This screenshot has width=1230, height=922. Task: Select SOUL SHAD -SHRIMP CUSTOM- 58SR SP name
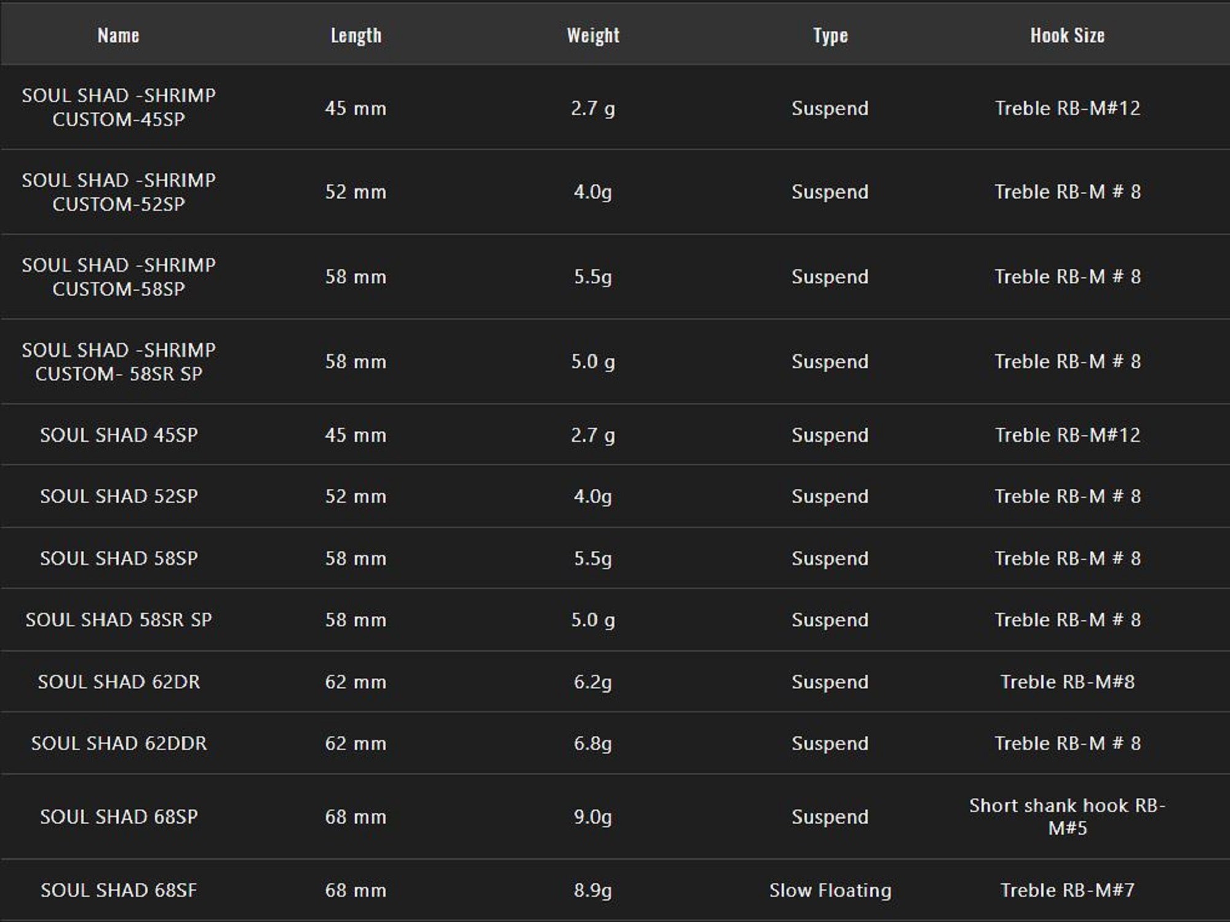[119, 361]
